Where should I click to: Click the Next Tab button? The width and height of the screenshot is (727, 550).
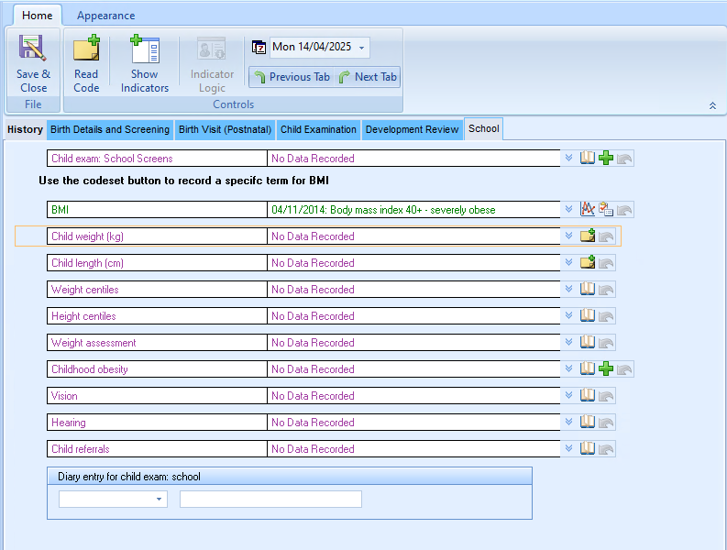[x=368, y=77]
